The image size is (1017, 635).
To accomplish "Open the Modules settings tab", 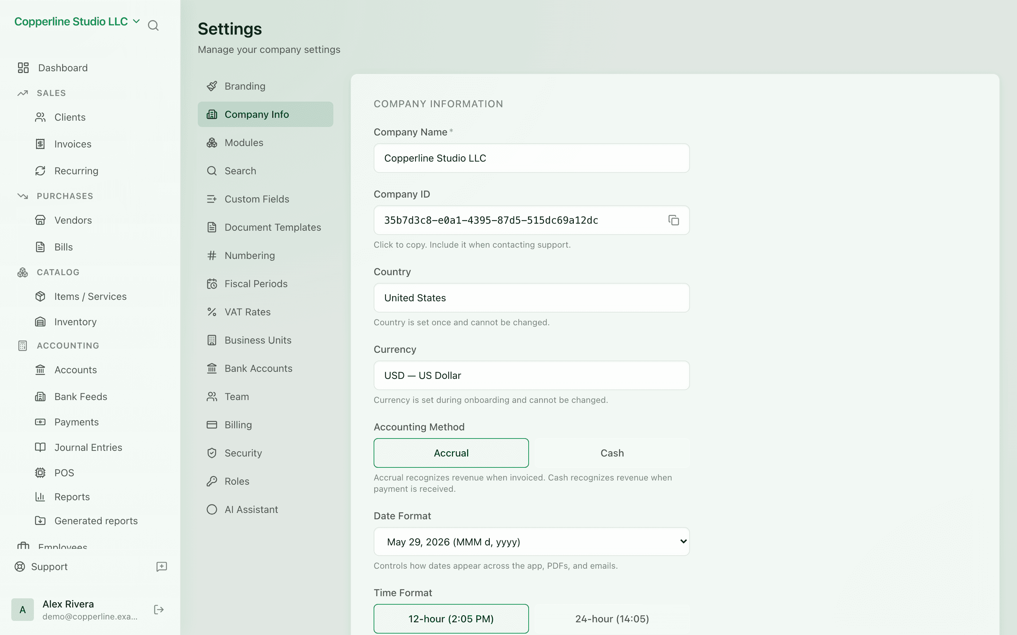I will click(265, 143).
